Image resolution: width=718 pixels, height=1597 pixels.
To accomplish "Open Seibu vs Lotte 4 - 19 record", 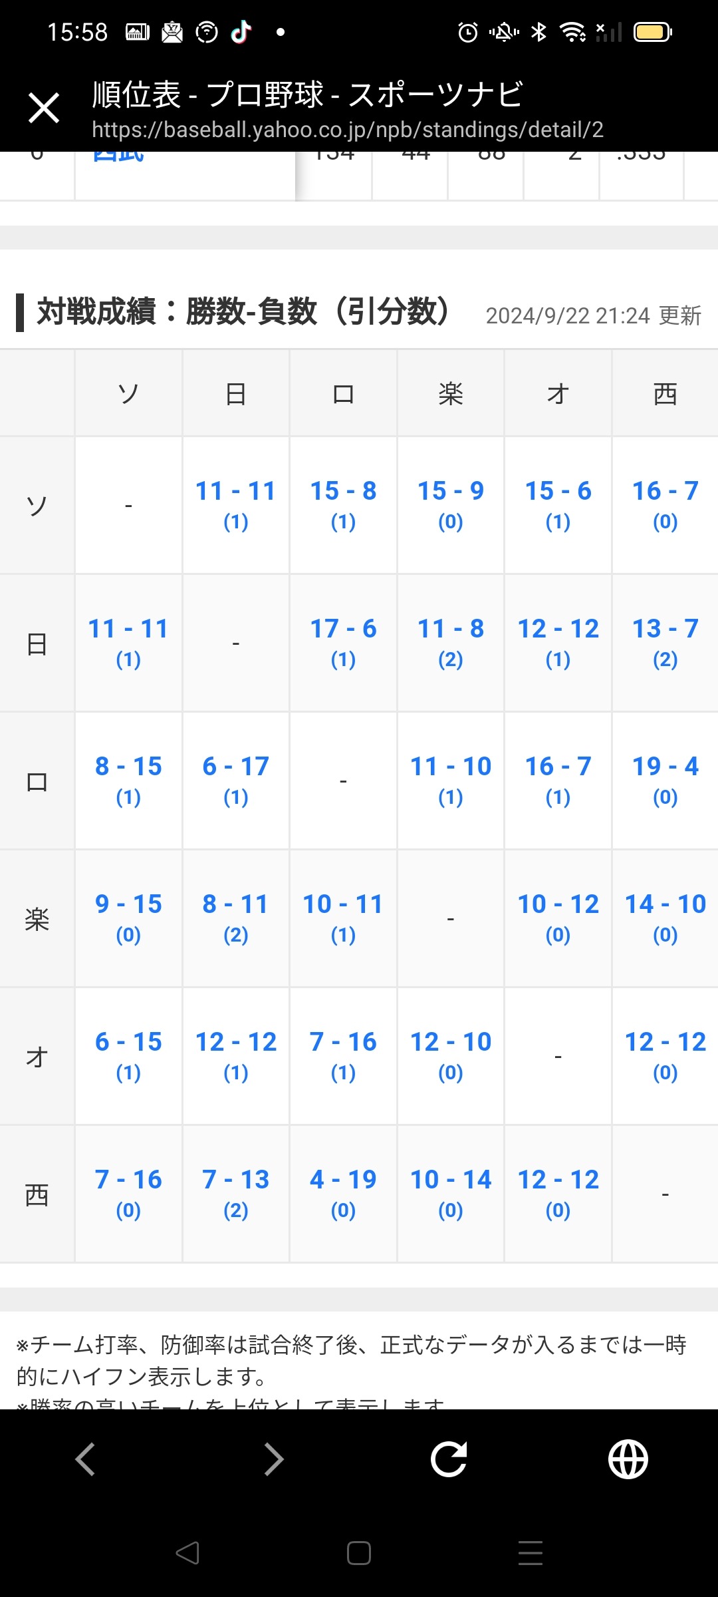I will click(x=343, y=1192).
